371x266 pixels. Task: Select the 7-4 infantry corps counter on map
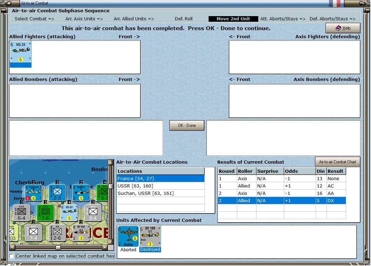pyautogui.click(x=34, y=233)
